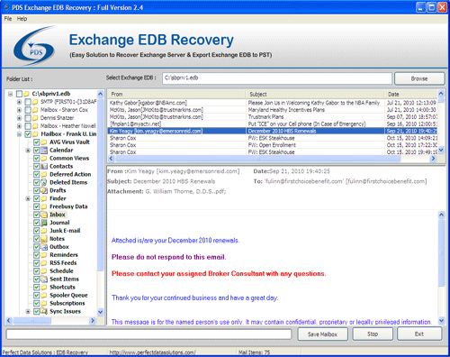Screen dimensions: 450x357
Task: Click the Reminders folder icon
Action: coord(44,255)
